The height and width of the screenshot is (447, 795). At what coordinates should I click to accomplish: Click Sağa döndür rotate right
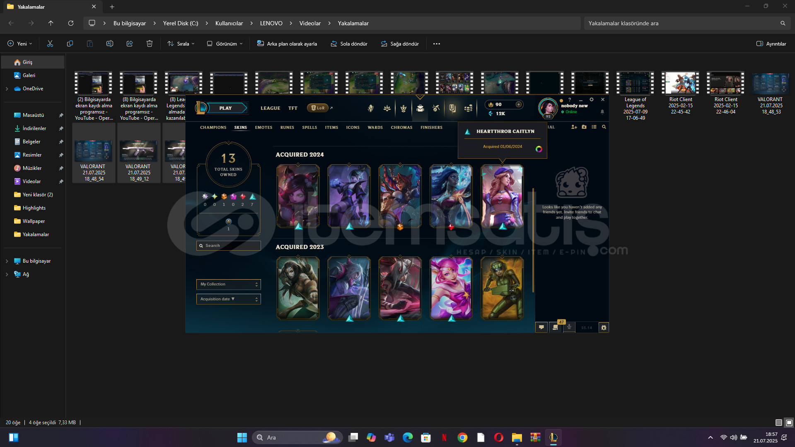click(x=400, y=43)
